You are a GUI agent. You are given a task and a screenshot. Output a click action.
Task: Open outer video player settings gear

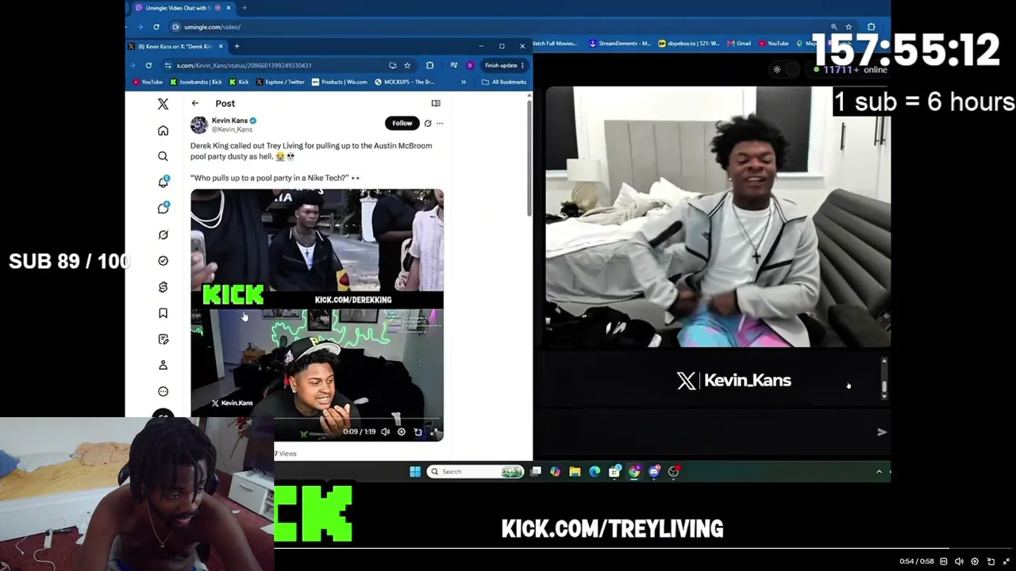pos(975,561)
